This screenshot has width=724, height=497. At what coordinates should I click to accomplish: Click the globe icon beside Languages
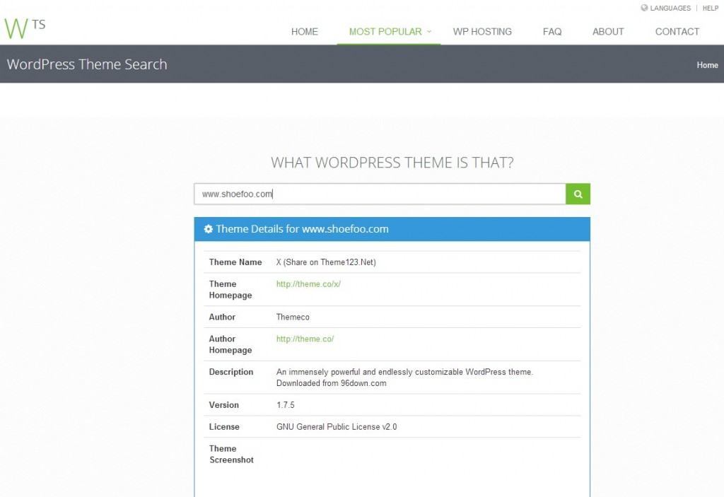(644, 8)
